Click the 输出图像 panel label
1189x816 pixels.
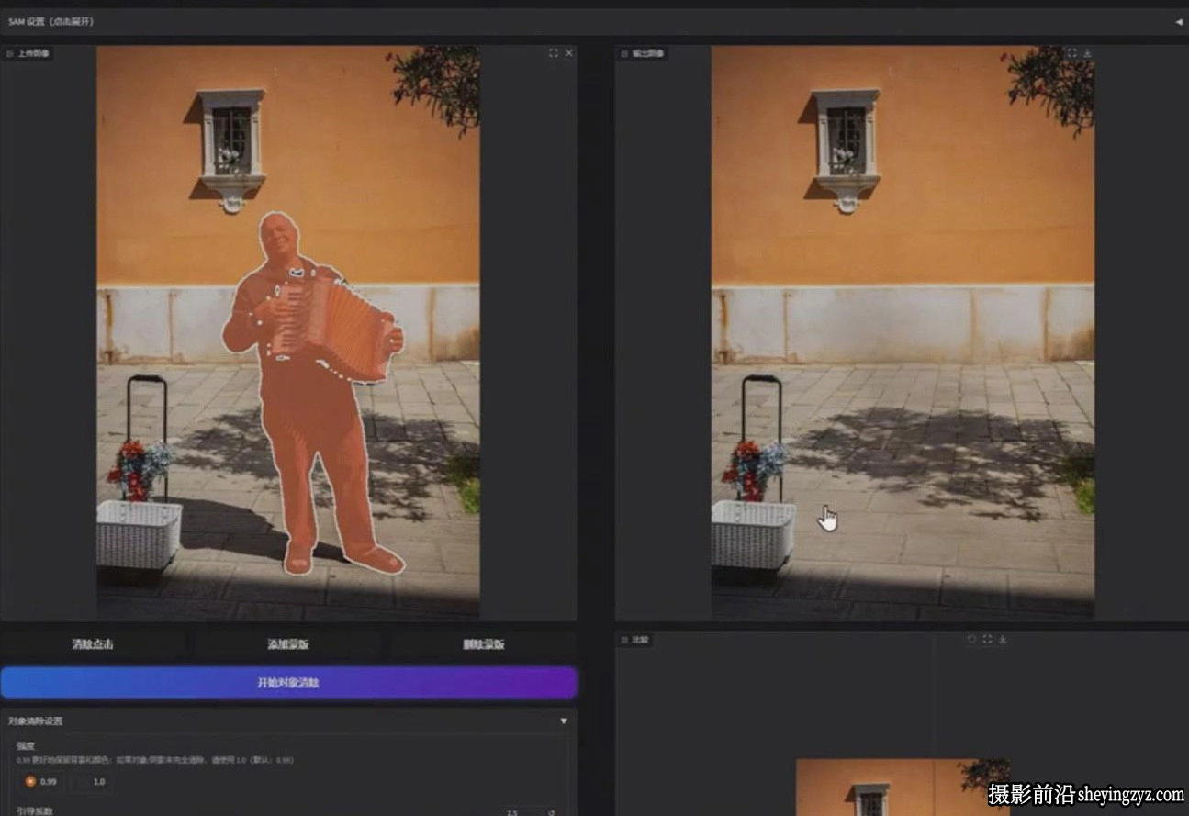tap(644, 53)
